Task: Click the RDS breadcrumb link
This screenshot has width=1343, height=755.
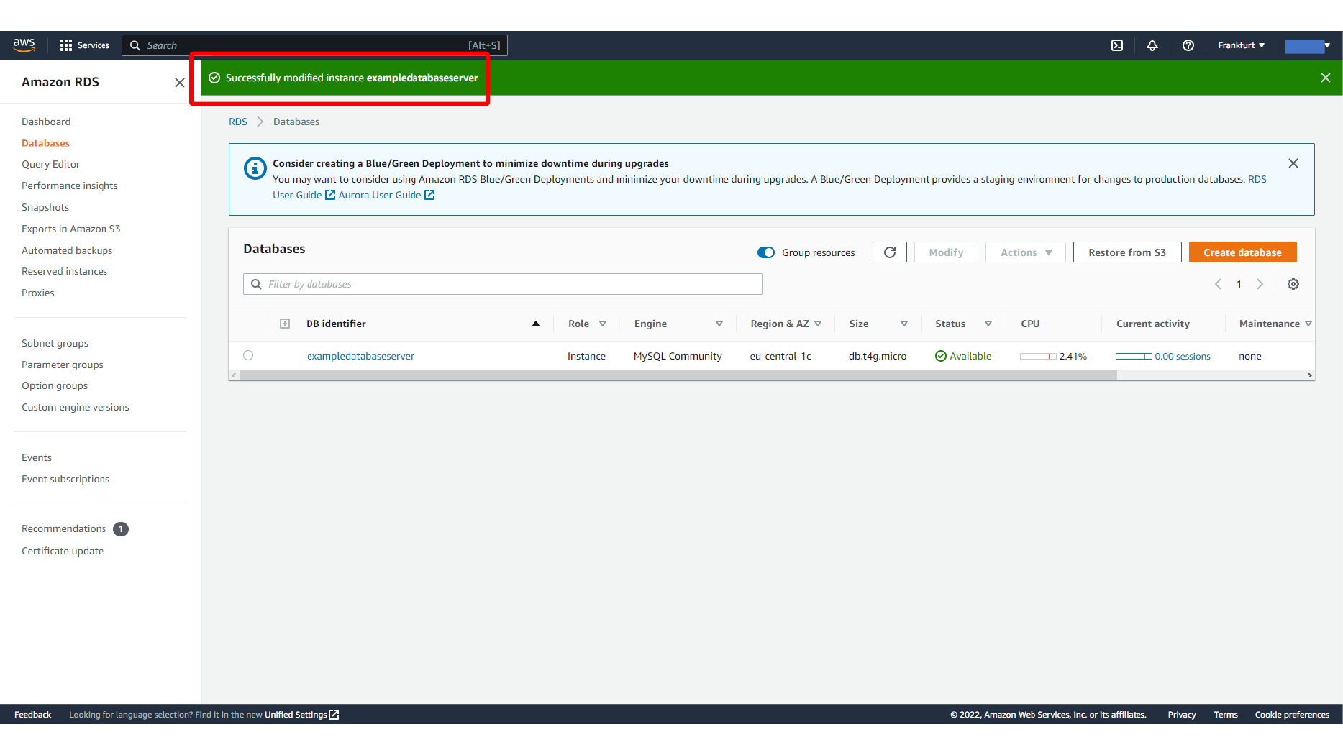Action: tap(237, 122)
